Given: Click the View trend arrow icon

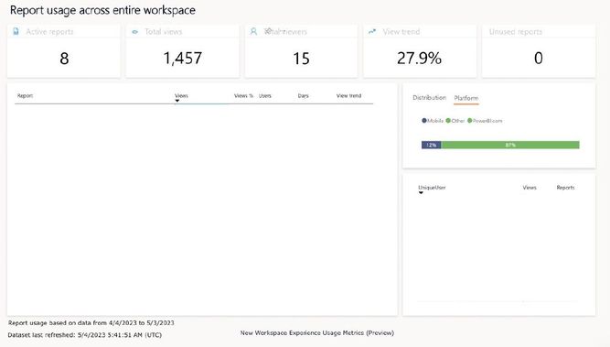Looking at the screenshot, I should [x=372, y=31].
